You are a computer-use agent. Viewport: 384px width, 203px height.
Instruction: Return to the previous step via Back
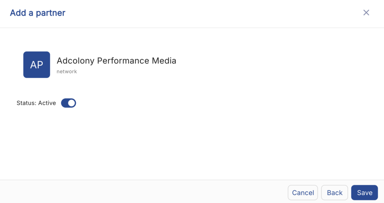coord(334,193)
